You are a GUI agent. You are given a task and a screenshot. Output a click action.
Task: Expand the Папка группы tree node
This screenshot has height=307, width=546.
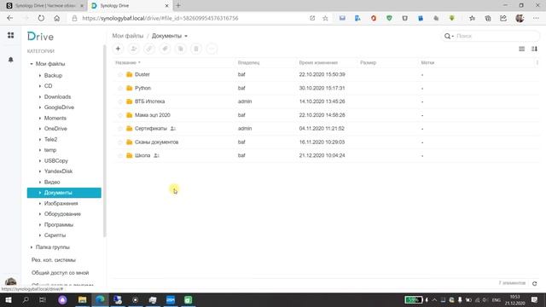pyautogui.click(x=32, y=247)
